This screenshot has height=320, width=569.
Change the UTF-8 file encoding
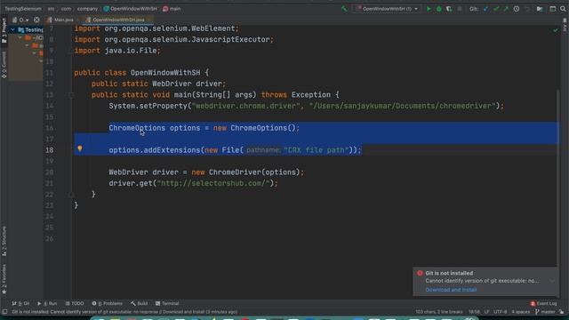(x=500, y=312)
